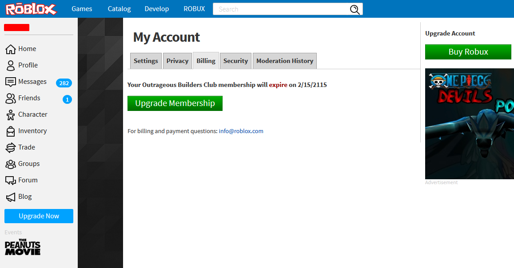Open ROBUX in the top navigation

click(194, 9)
